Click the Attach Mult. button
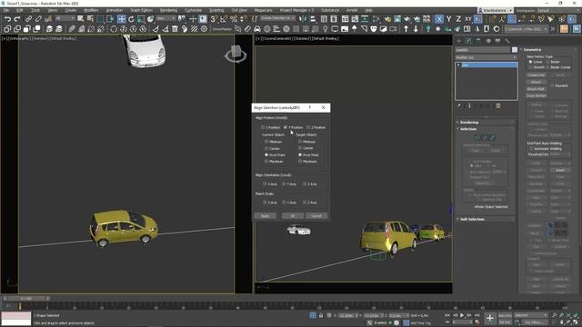 (536, 89)
